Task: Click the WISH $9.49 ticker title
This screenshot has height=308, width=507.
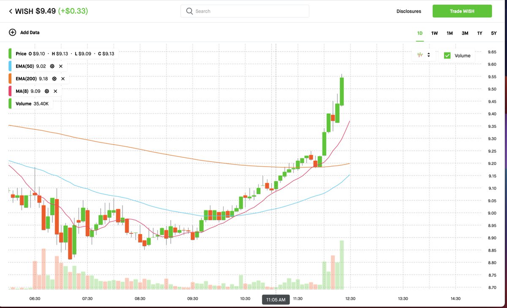Action: [x=35, y=11]
